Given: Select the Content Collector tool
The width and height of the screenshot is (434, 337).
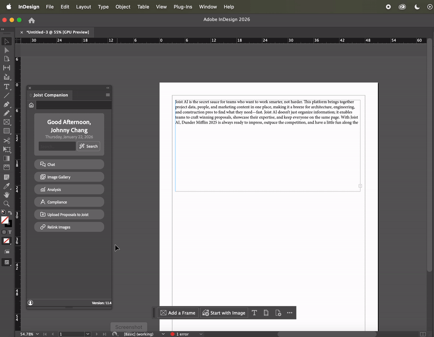Looking at the screenshot, I should tap(7, 77).
